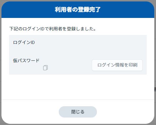156x125 pixels.
Task: Click the 下記のログインIDで利用者を登録しました message
Action: pos(53,29)
